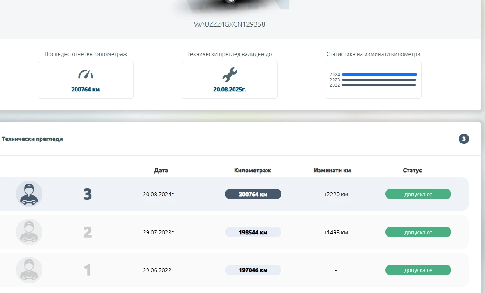Click the mechanic avatar for inspection 3
Screen dimensions: 485x293
29,194
